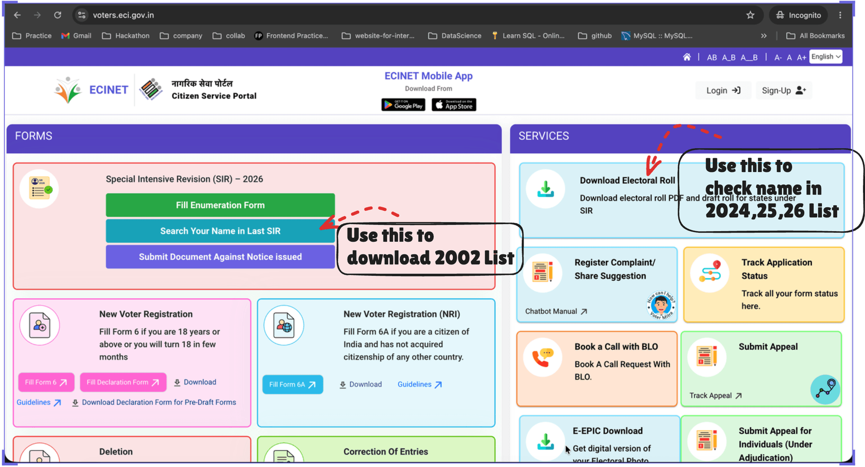Open Guidelines link in New Voter Registration card
This screenshot has width=865, height=467.
click(39, 403)
